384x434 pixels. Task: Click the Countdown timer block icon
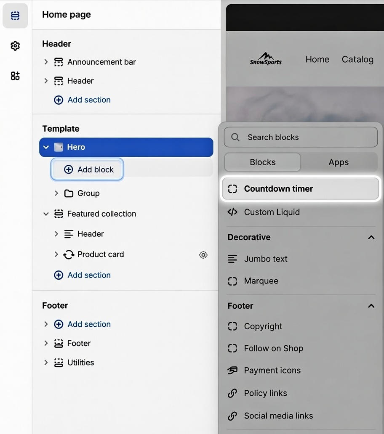(x=232, y=189)
